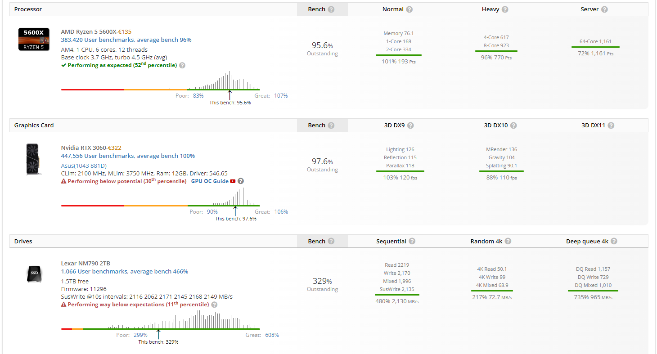Click the 480% 2,130 MB/s result
Viewport: 657px width, 354px height.
tap(397, 301)
